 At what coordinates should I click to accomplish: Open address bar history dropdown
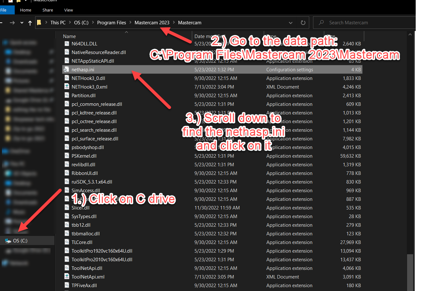290,23
